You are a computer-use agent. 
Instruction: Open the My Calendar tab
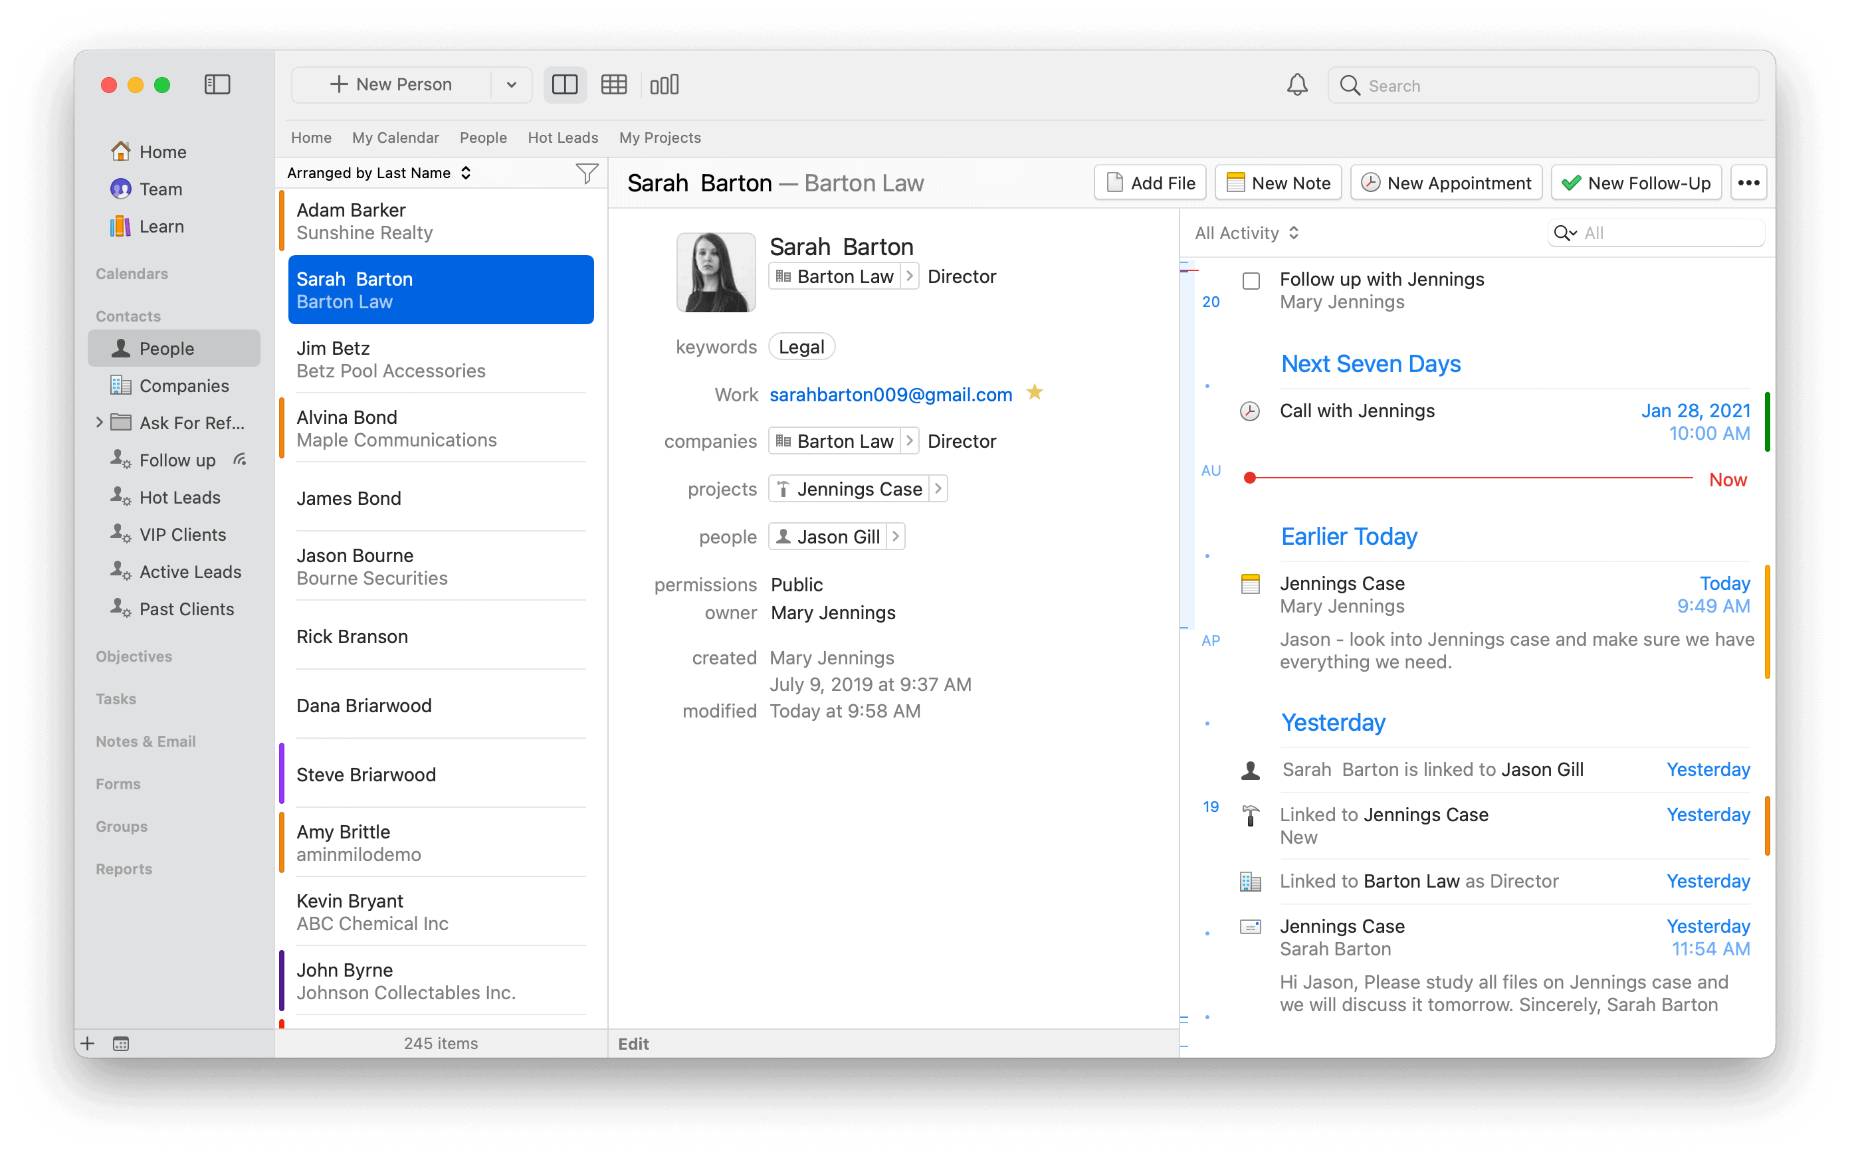click(395, 138)
